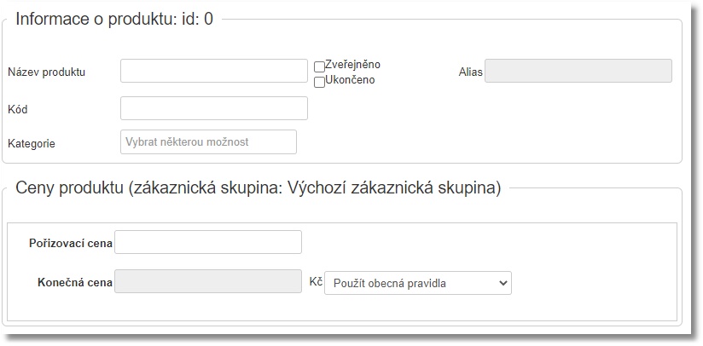This screenshot has height=346, width=703.
Task: Click the Kategorie label
Action: (x=32, y=143)
